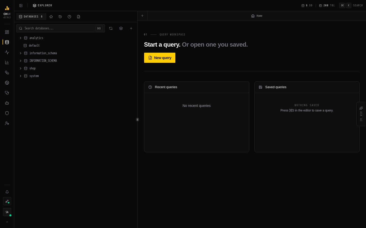Expand the system database
The width and height of the screenshot is (366, 228).
pyautogui.click(x=21, y=76)
